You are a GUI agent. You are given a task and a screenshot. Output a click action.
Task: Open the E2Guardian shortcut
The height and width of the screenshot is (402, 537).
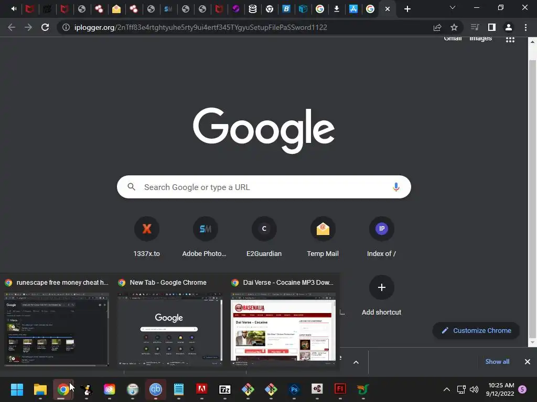[264, 237]
